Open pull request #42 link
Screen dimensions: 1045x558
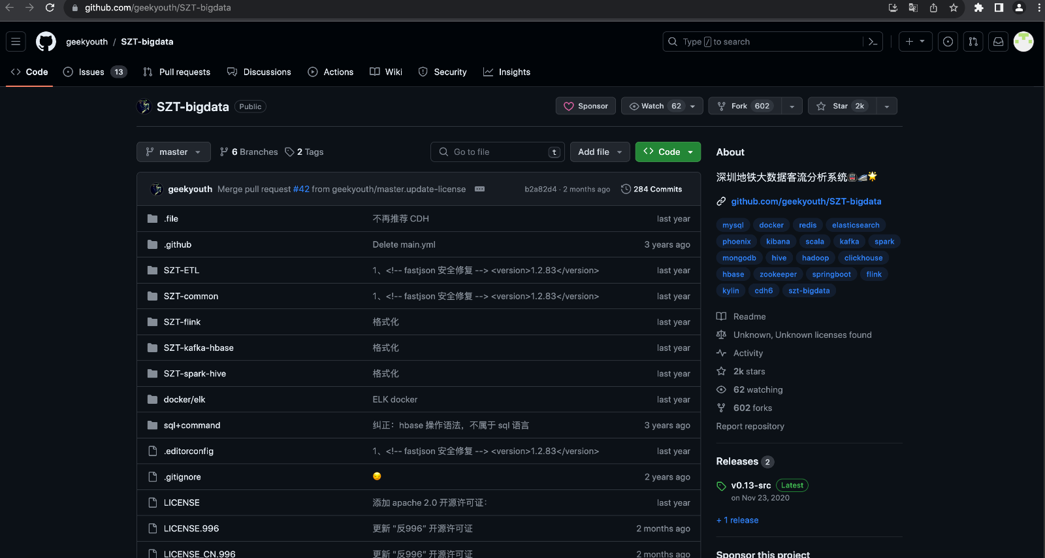[x=301, y=189]
